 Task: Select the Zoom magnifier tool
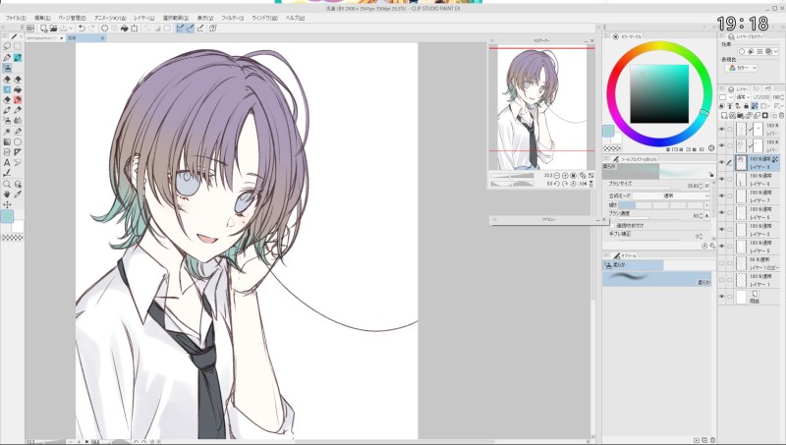(7, 184)
